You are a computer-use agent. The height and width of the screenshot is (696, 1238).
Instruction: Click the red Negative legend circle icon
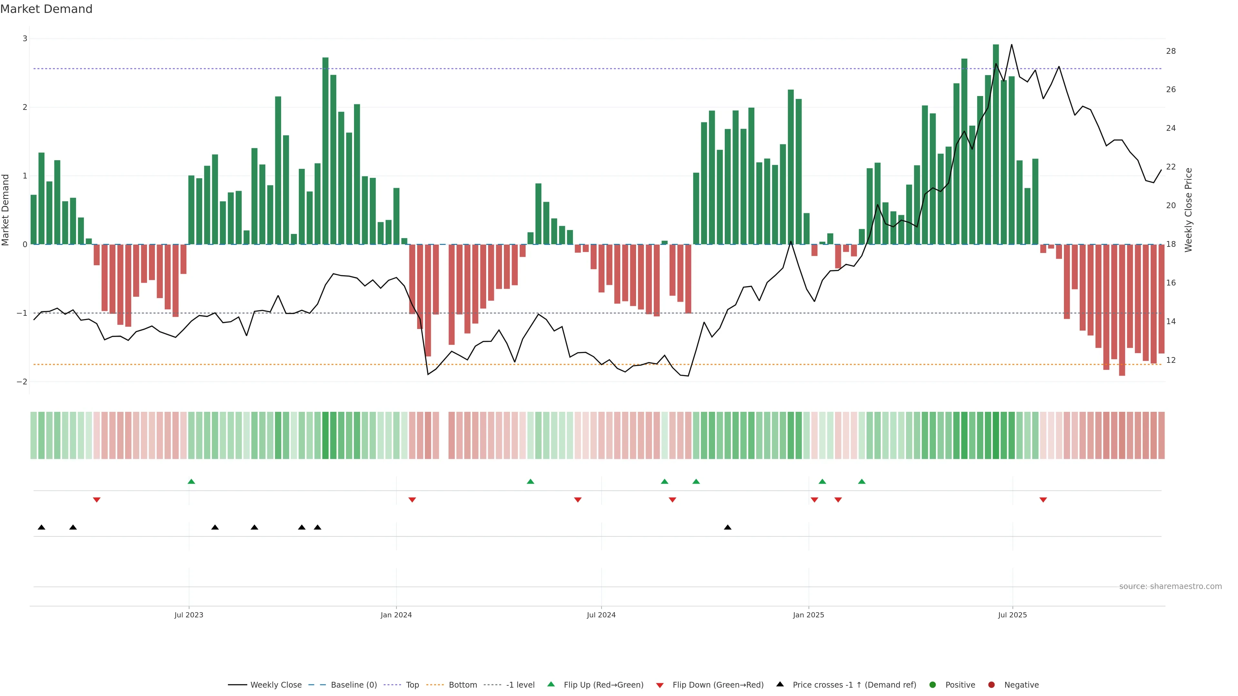(x=991, y=684)
